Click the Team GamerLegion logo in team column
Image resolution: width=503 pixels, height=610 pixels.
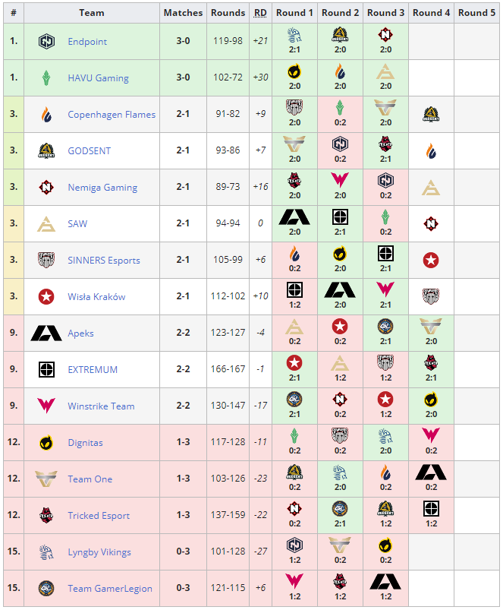click(x=46, y=589)
